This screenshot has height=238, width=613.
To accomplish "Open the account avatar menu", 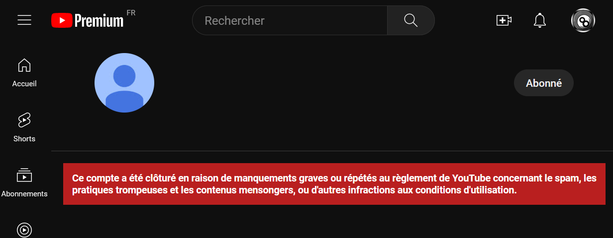I will coord(583,20).
